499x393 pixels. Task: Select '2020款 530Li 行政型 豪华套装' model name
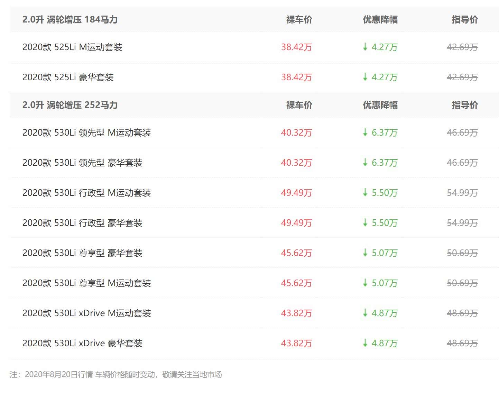click(82, 223)
